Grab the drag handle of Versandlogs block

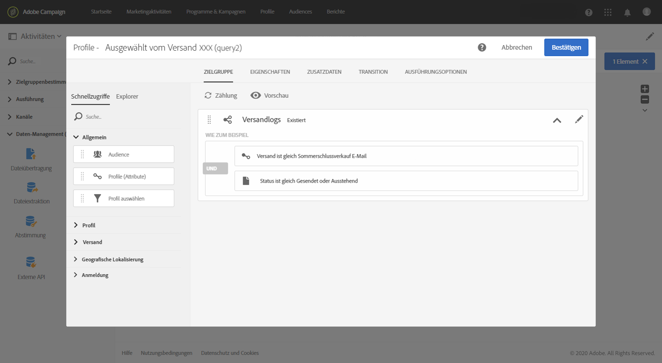coord(209,120)
